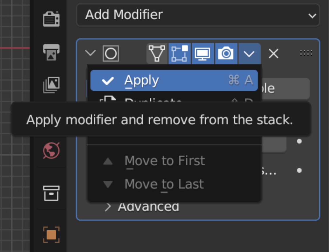Remove the modifier with the X button
This screenshot has height=252, width=329.
coord(273,53)
